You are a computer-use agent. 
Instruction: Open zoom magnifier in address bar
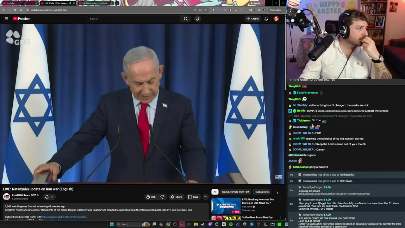pyautogui.click(x=195, y=10)
